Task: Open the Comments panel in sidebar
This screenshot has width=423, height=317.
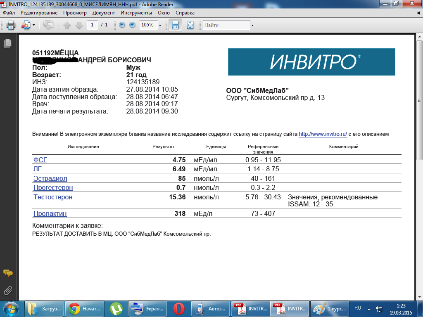Action: [7, 273]
